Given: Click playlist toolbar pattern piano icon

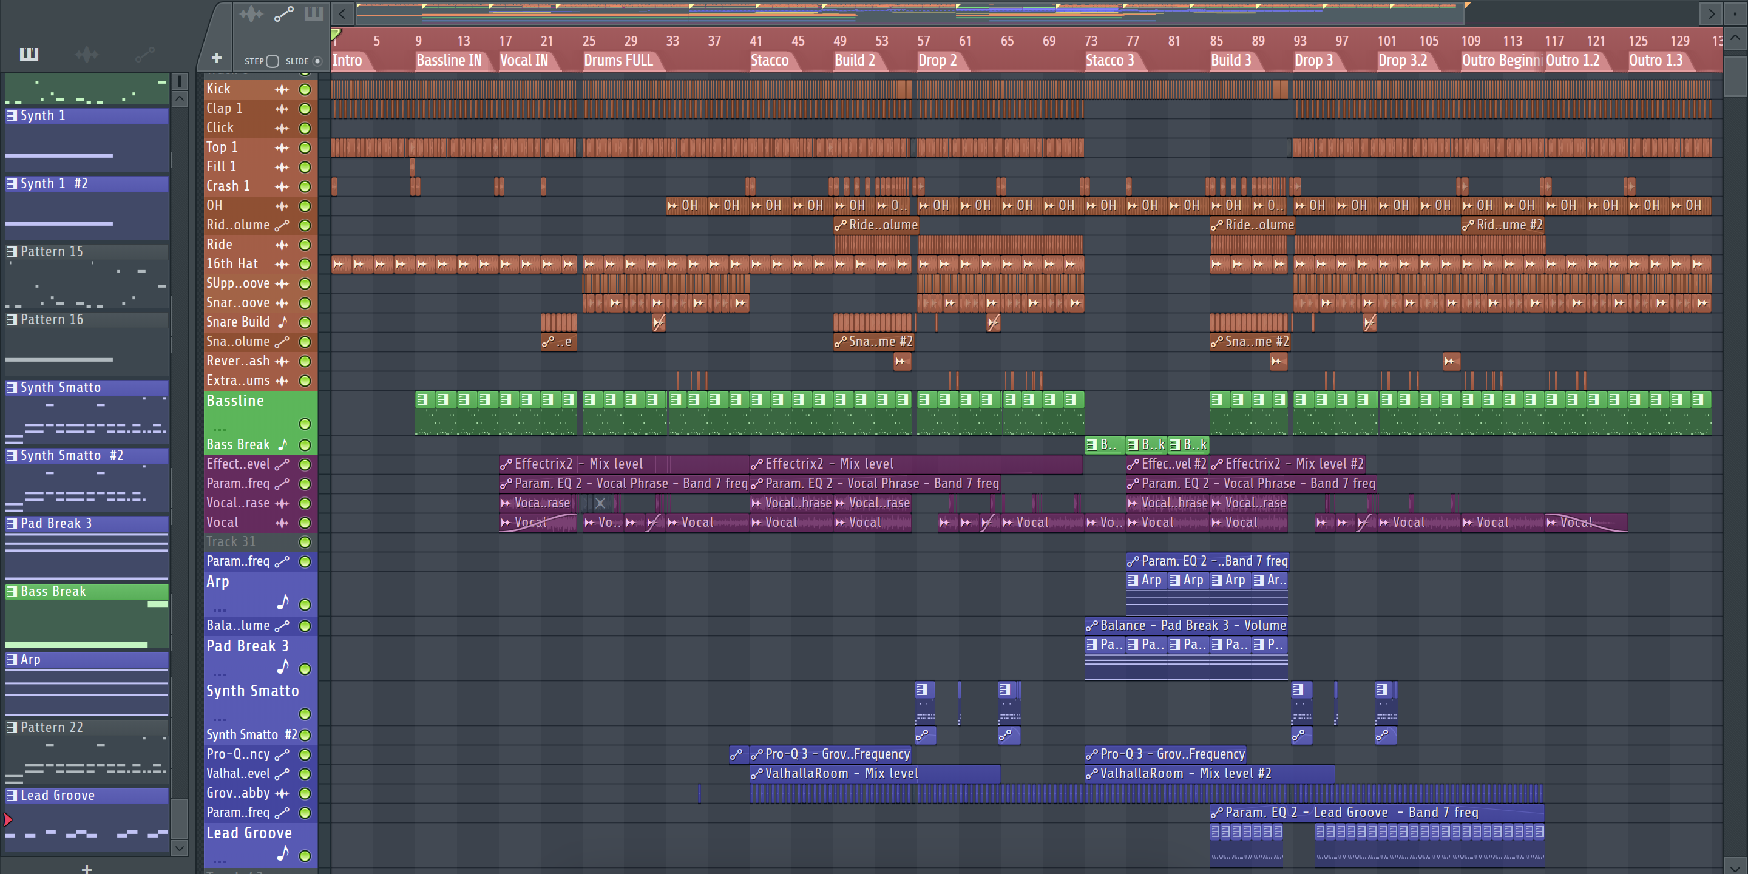Looking at the screenshot, I should (314, 13).
